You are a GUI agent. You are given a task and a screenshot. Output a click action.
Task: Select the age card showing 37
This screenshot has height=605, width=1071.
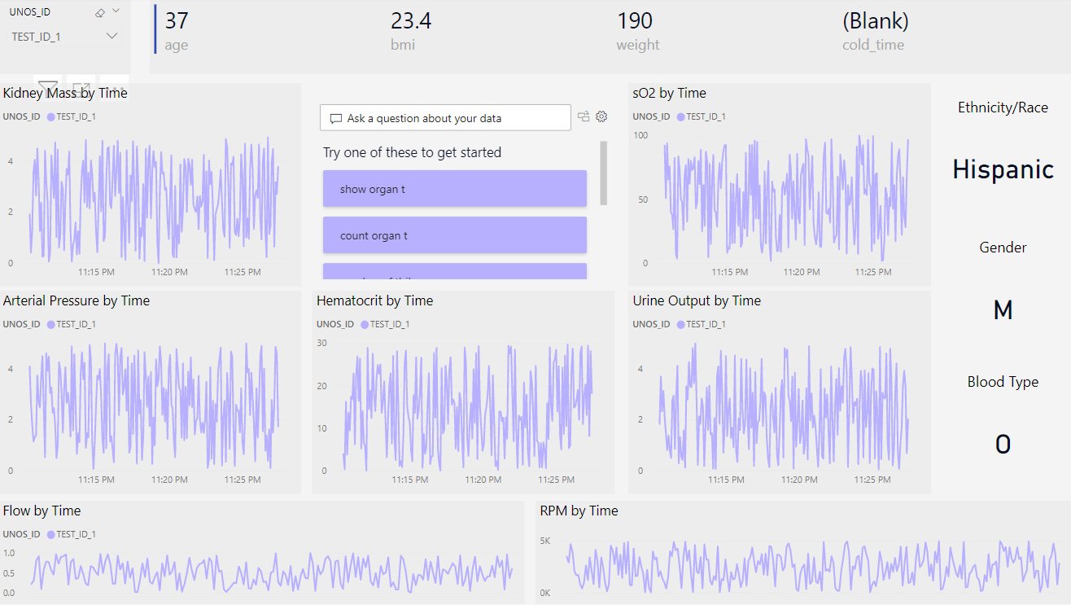point(177,31)
